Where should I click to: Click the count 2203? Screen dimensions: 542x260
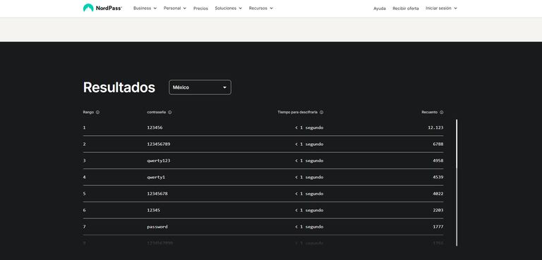click(x=438, y=210)
